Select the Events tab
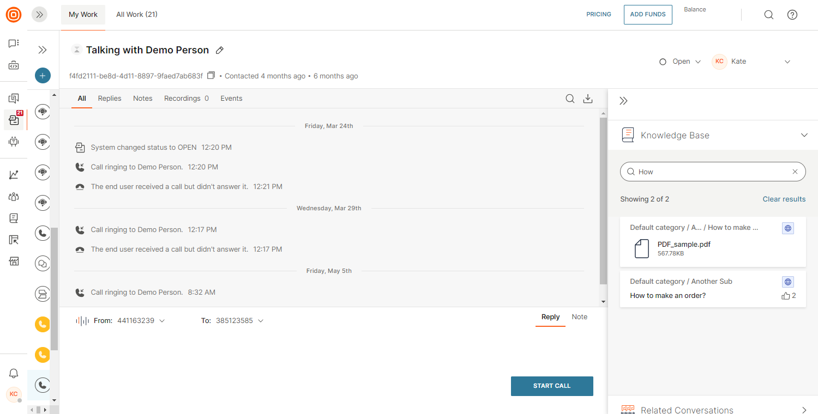 pos(231,99)
